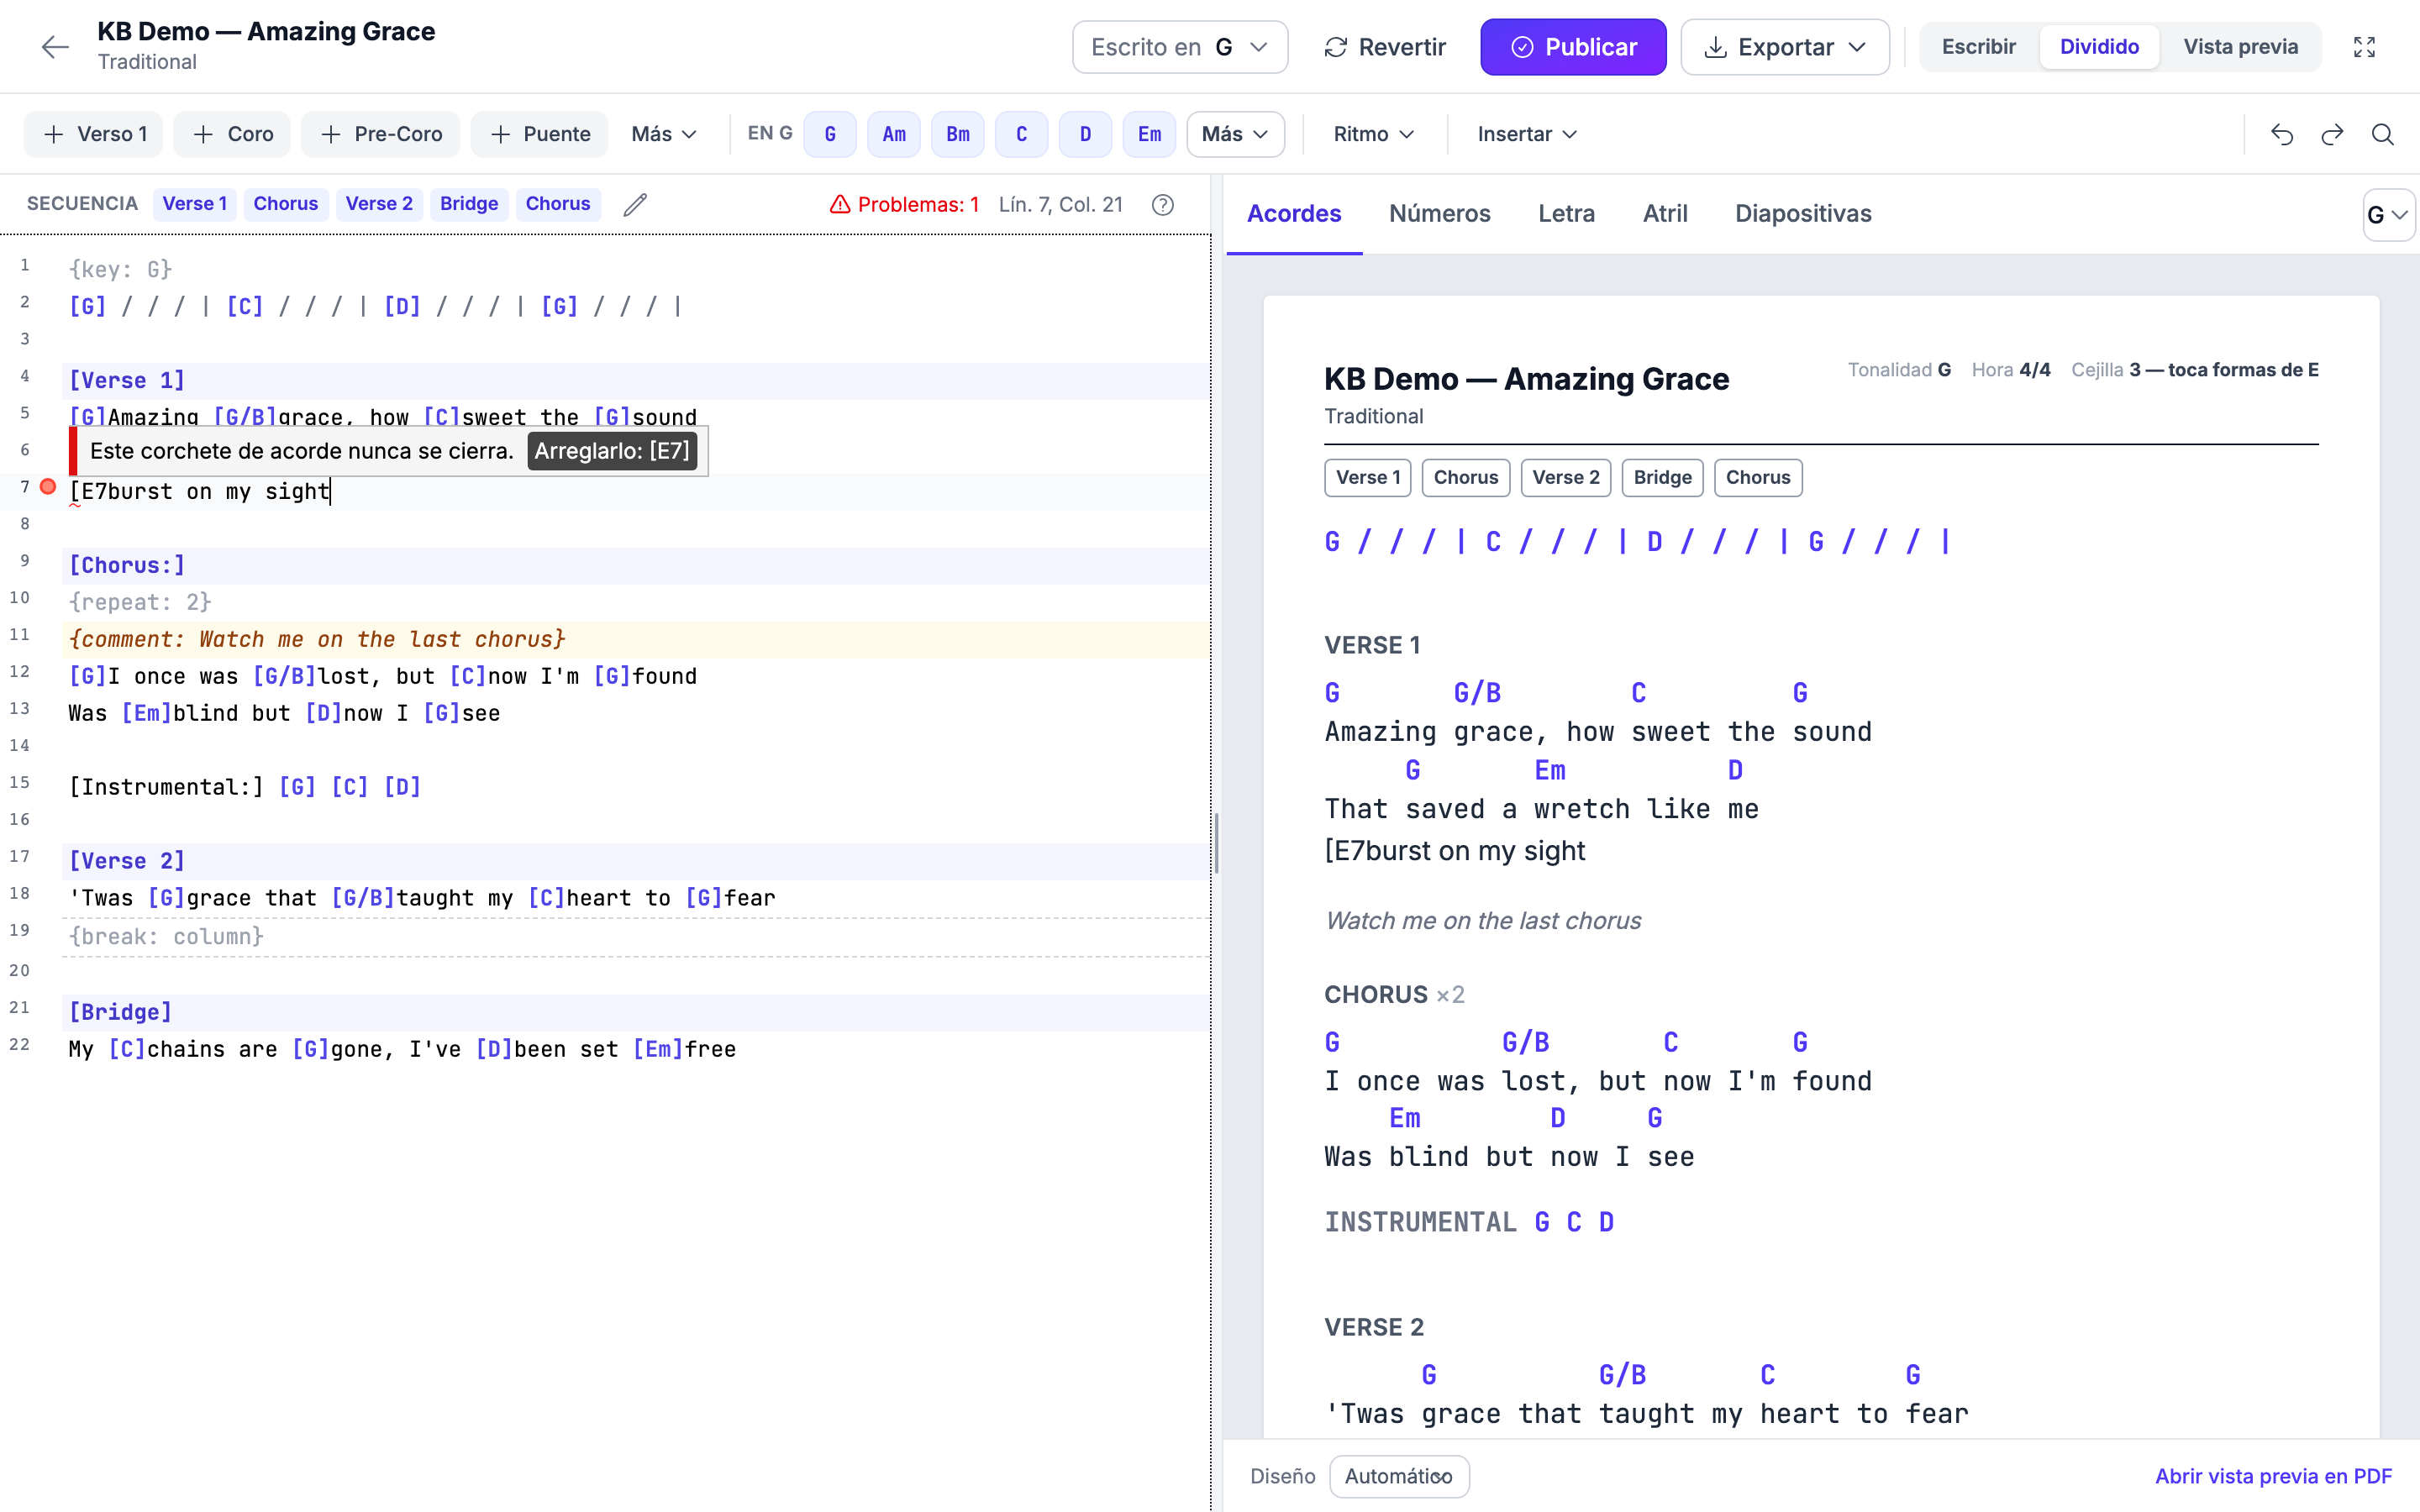
Task: Click the Publicar button
Action: (1573, 47)
